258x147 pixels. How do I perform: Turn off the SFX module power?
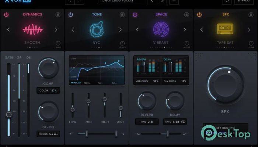pos(199,15)
